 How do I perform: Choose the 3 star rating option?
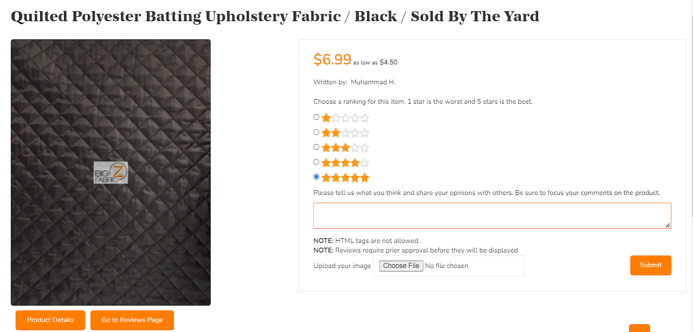click(x=316, y=147)
